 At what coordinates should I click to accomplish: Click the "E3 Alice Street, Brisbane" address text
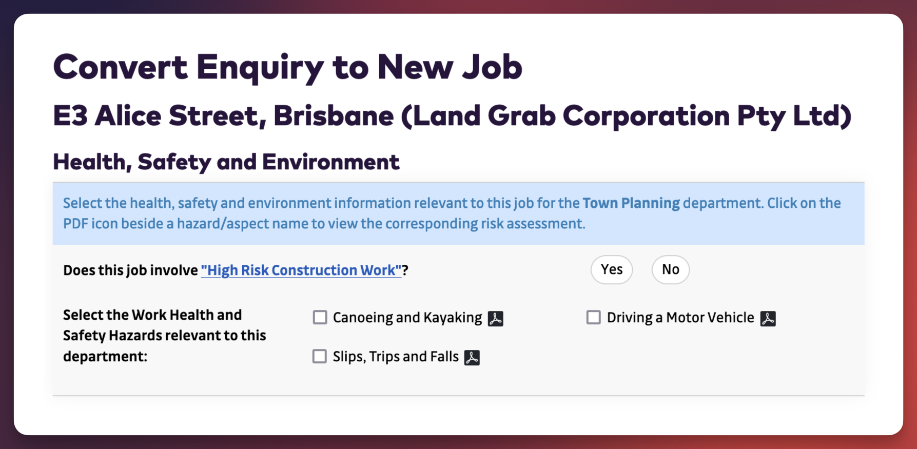point(223,115)
